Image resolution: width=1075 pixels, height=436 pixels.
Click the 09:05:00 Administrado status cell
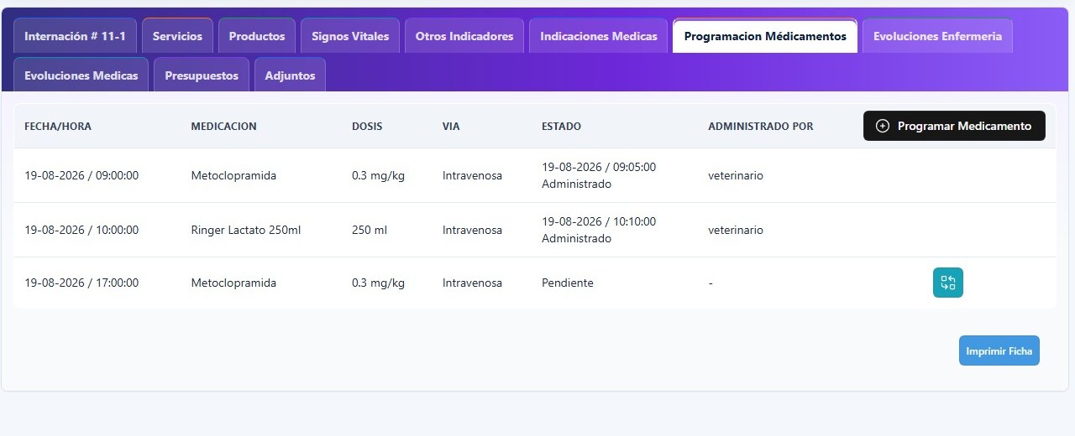tap(599, 175)
